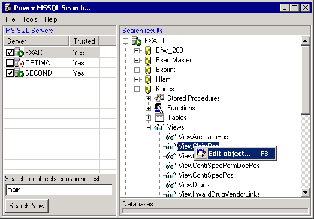Click the Views glasses icon
This screenshot has height=219, width=314.
coord(159,127)
